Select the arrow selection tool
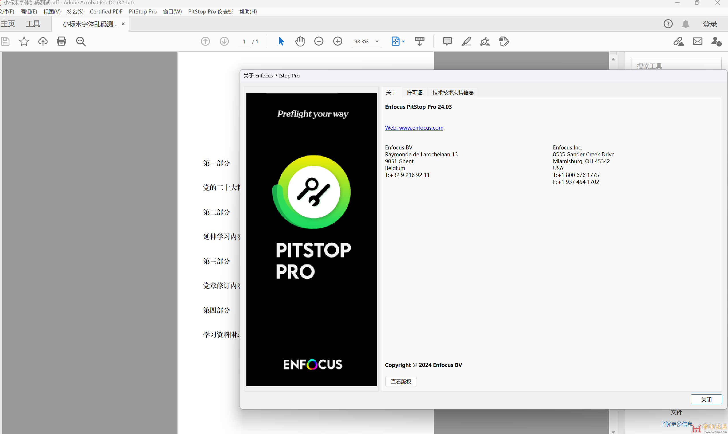Screen dimensions: 728x434 (x=281, y=41)
